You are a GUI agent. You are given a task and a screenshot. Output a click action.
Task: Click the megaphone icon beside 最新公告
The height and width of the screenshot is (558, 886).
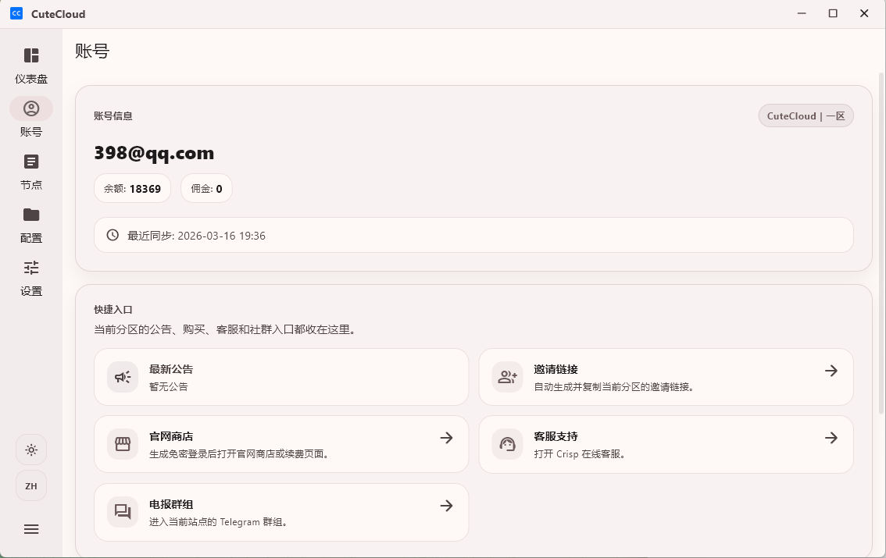coord(123,376)
